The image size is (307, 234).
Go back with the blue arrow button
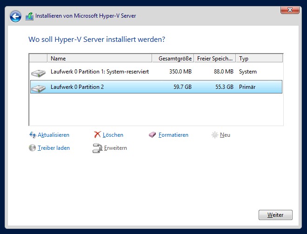click(15, 16)
